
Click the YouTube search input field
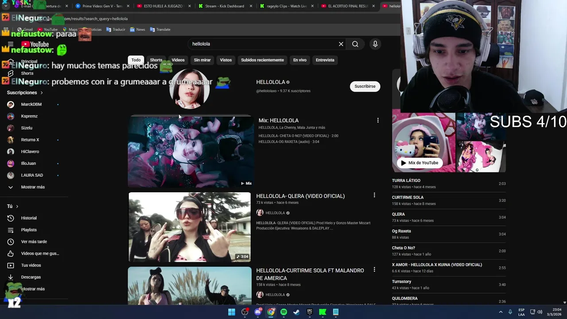point(264,44)
